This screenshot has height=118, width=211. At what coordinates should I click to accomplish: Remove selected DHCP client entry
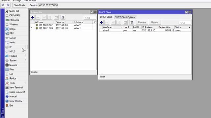click(x=107, y=23)
